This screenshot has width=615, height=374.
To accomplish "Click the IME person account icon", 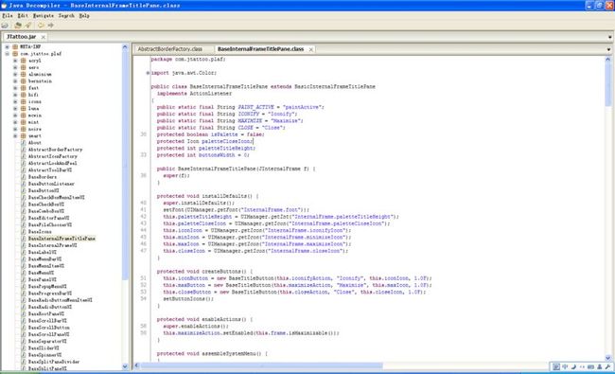I will 599,367.
